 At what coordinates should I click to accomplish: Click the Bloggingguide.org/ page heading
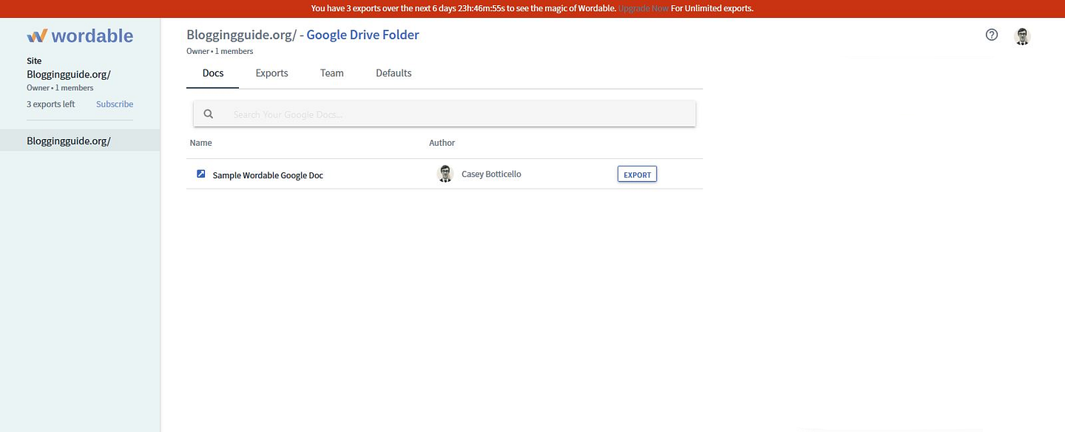click(241, 35)
